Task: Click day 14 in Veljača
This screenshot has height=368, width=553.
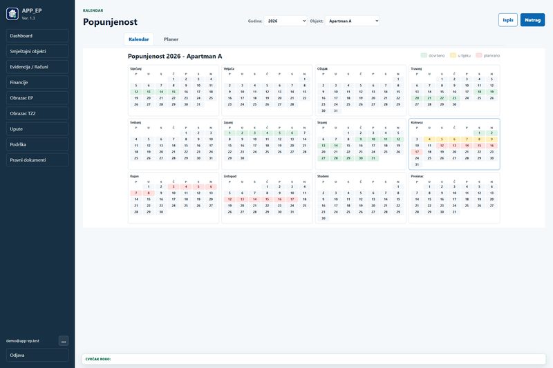Action: click(292, 92)
